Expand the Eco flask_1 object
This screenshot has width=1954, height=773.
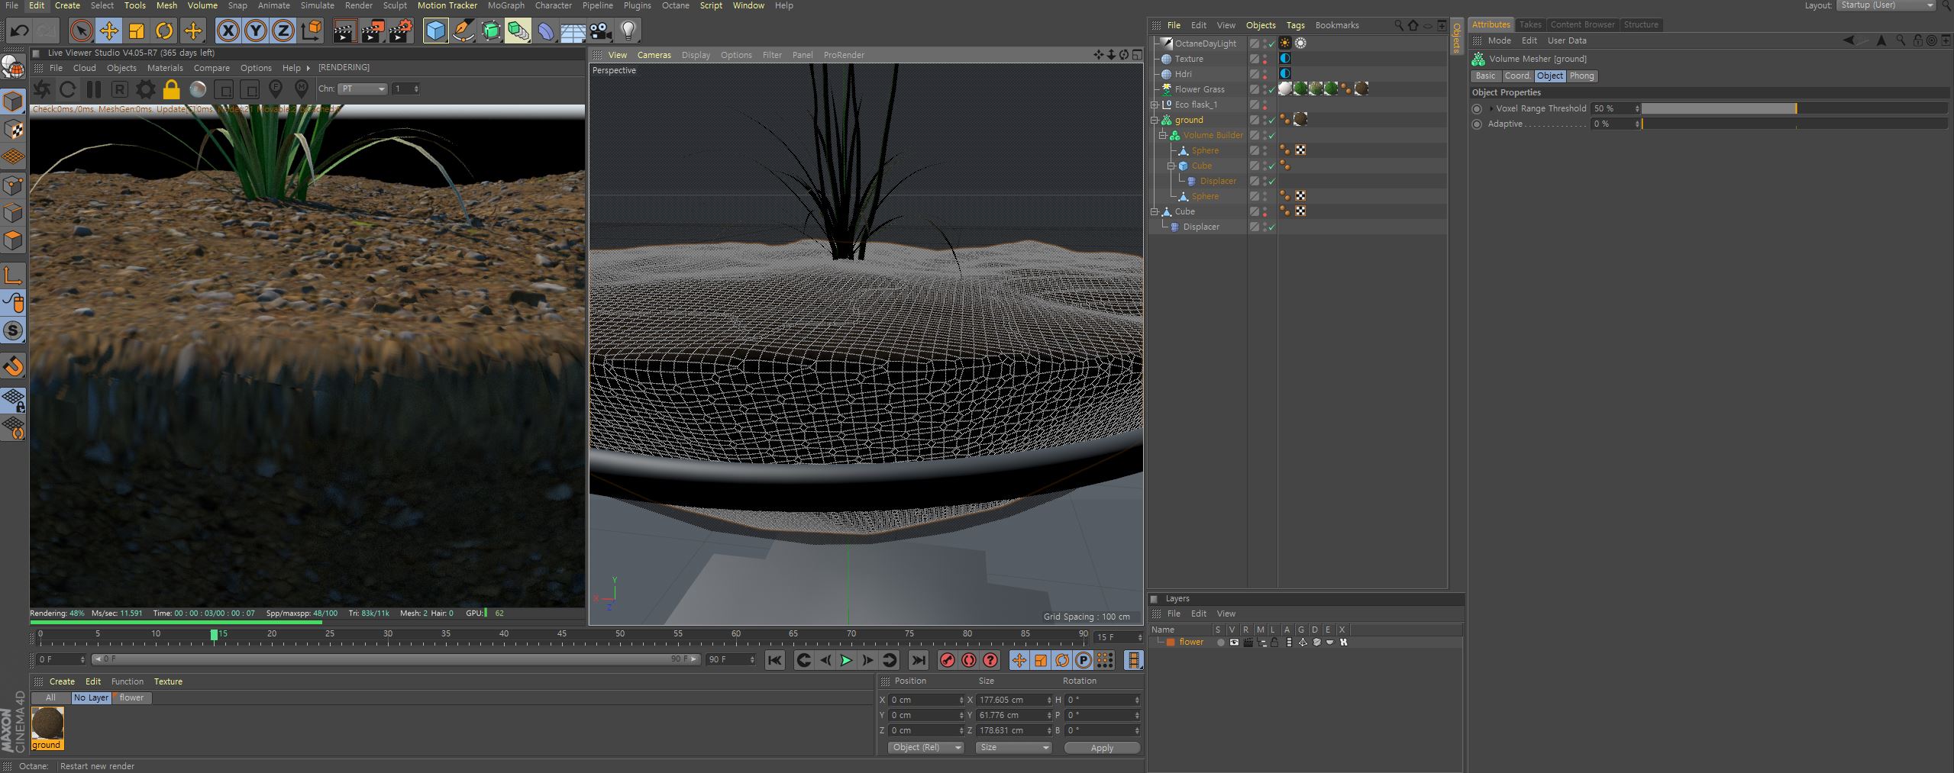pos(1155,105)
